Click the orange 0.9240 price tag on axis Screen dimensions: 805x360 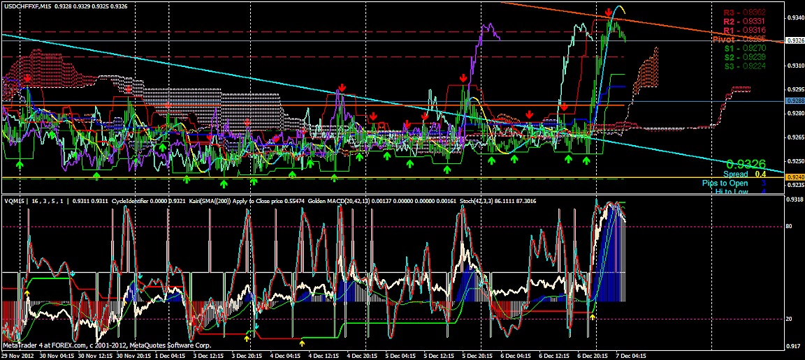click(795, 177)
